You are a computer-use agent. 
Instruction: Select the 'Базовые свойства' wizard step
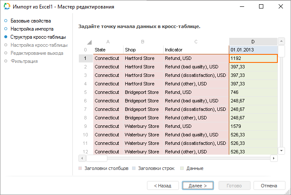coord(31,21)
